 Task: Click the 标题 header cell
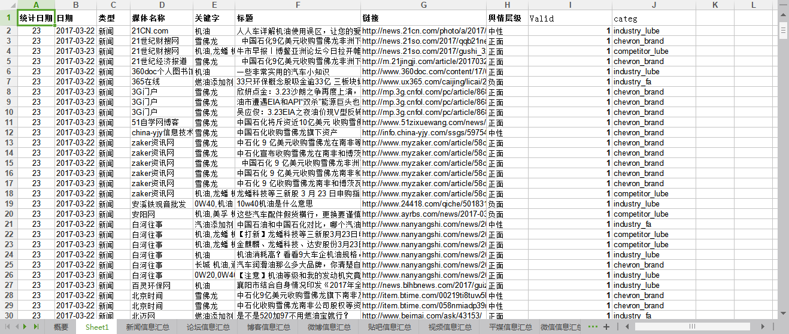(298, 18)
